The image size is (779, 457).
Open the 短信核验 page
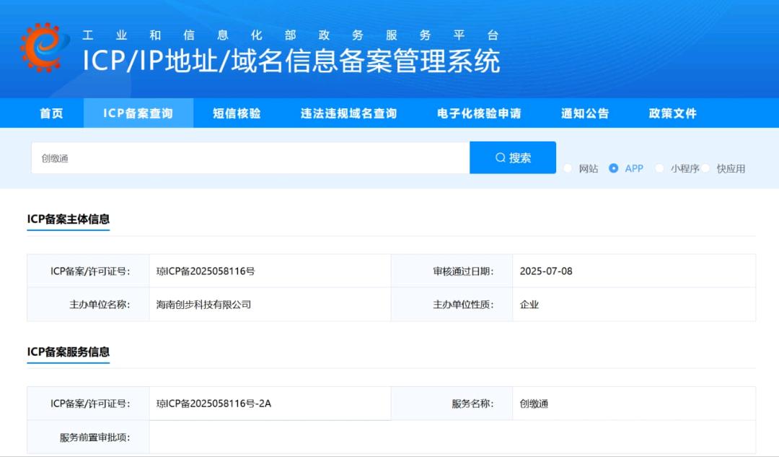pos(237,113)
